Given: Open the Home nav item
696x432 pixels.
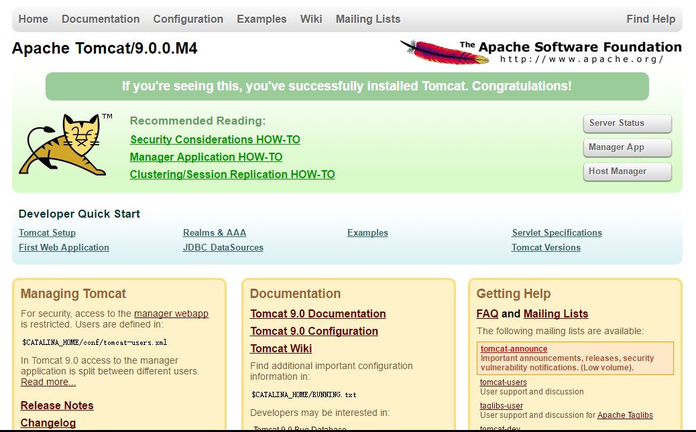Looking at the screenshot, I should 34,19.
